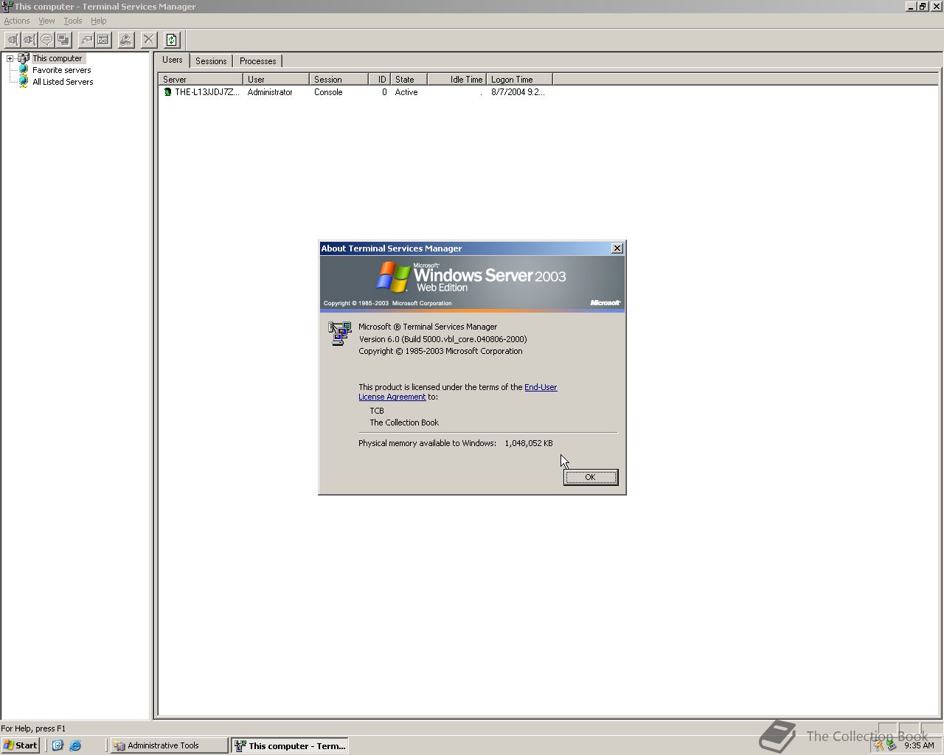The height and width of the screenshot is (755, 944).
Task: Click the Send Message speech bubble icon
Action: point(46,40)
